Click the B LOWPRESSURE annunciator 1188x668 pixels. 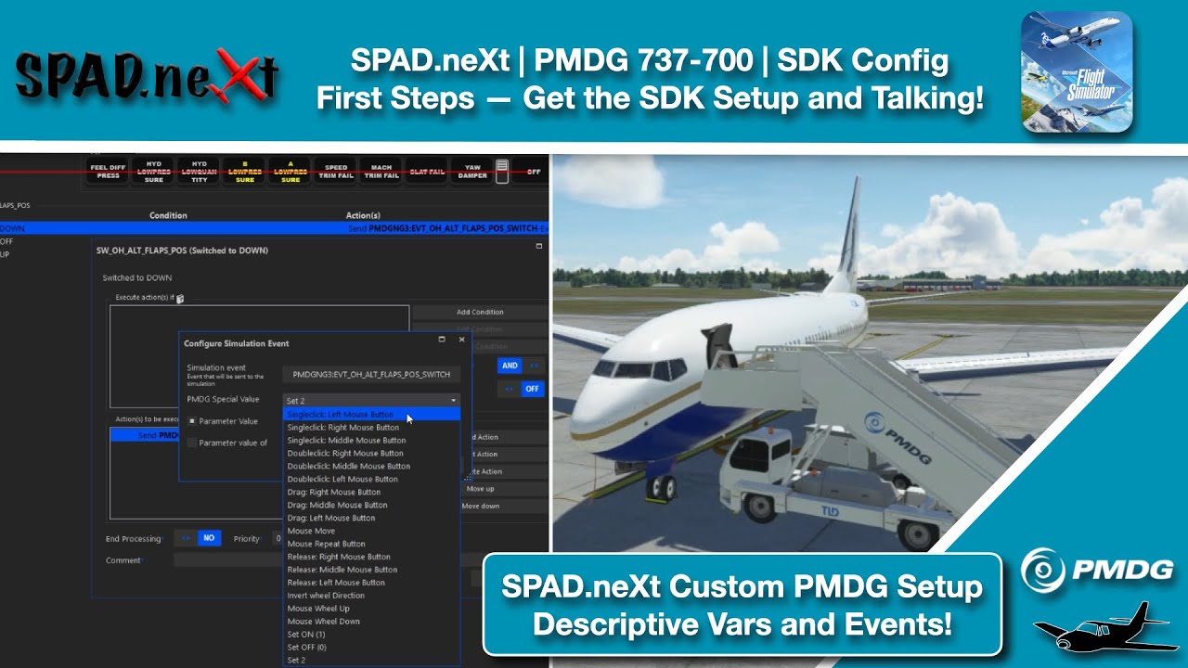pyautogui.click(x=244, y=172)
